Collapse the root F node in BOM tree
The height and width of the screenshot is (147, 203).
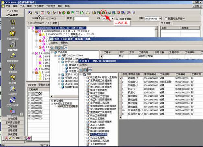[x=29, y=28]
